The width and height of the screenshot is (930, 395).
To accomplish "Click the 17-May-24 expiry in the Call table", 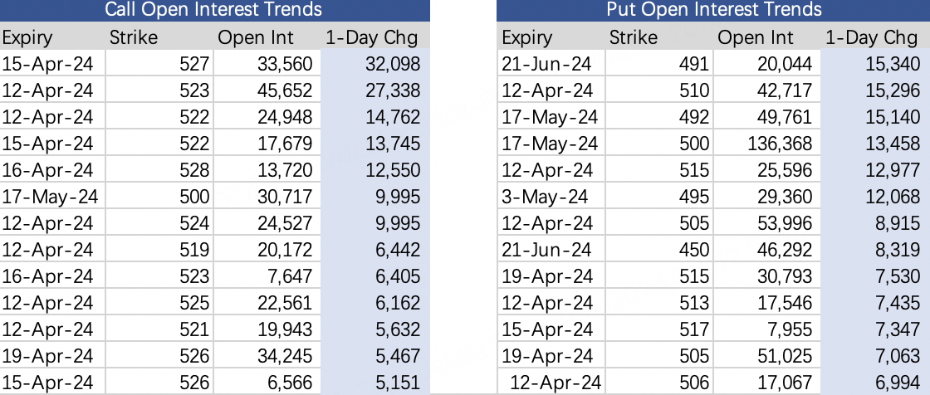I will (x=50, y=197).
